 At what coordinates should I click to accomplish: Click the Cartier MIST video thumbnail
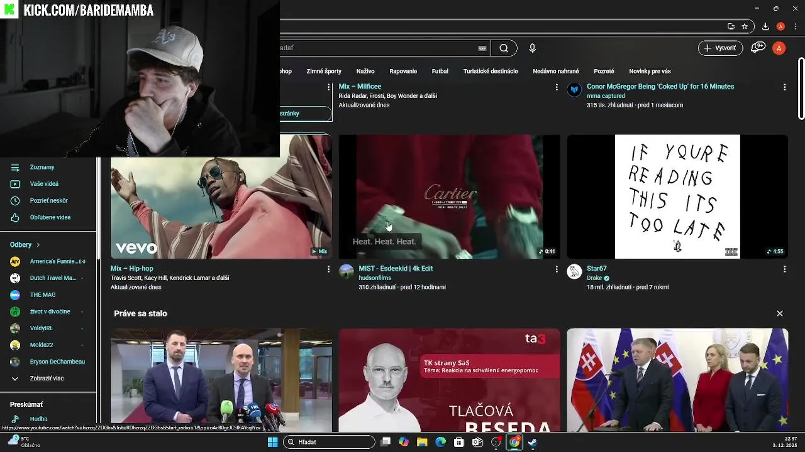coord(449,196)
